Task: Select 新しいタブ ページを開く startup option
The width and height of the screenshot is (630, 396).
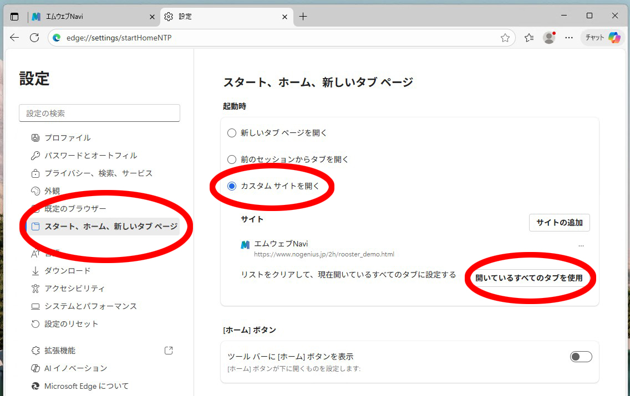Action: pyautogui.click(x=231, y=132)
